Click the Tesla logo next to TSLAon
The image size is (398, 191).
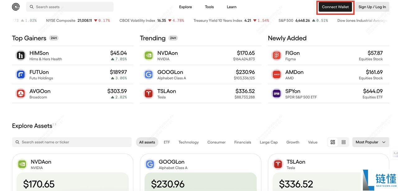click(x=148, y=93)
